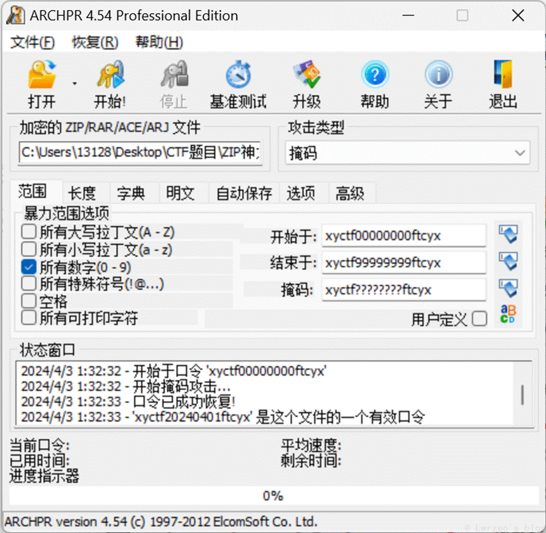This screenshot has width=546, height=533.
Task: Expand the 攻击类型 dropdown showing 掩码
Action: (408, 152)
